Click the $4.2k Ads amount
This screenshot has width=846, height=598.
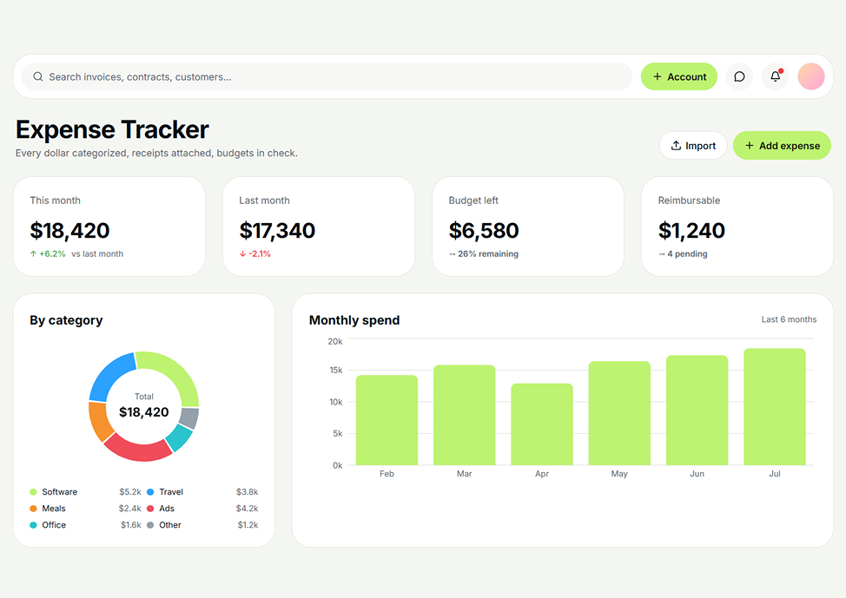tap(247, 509)
